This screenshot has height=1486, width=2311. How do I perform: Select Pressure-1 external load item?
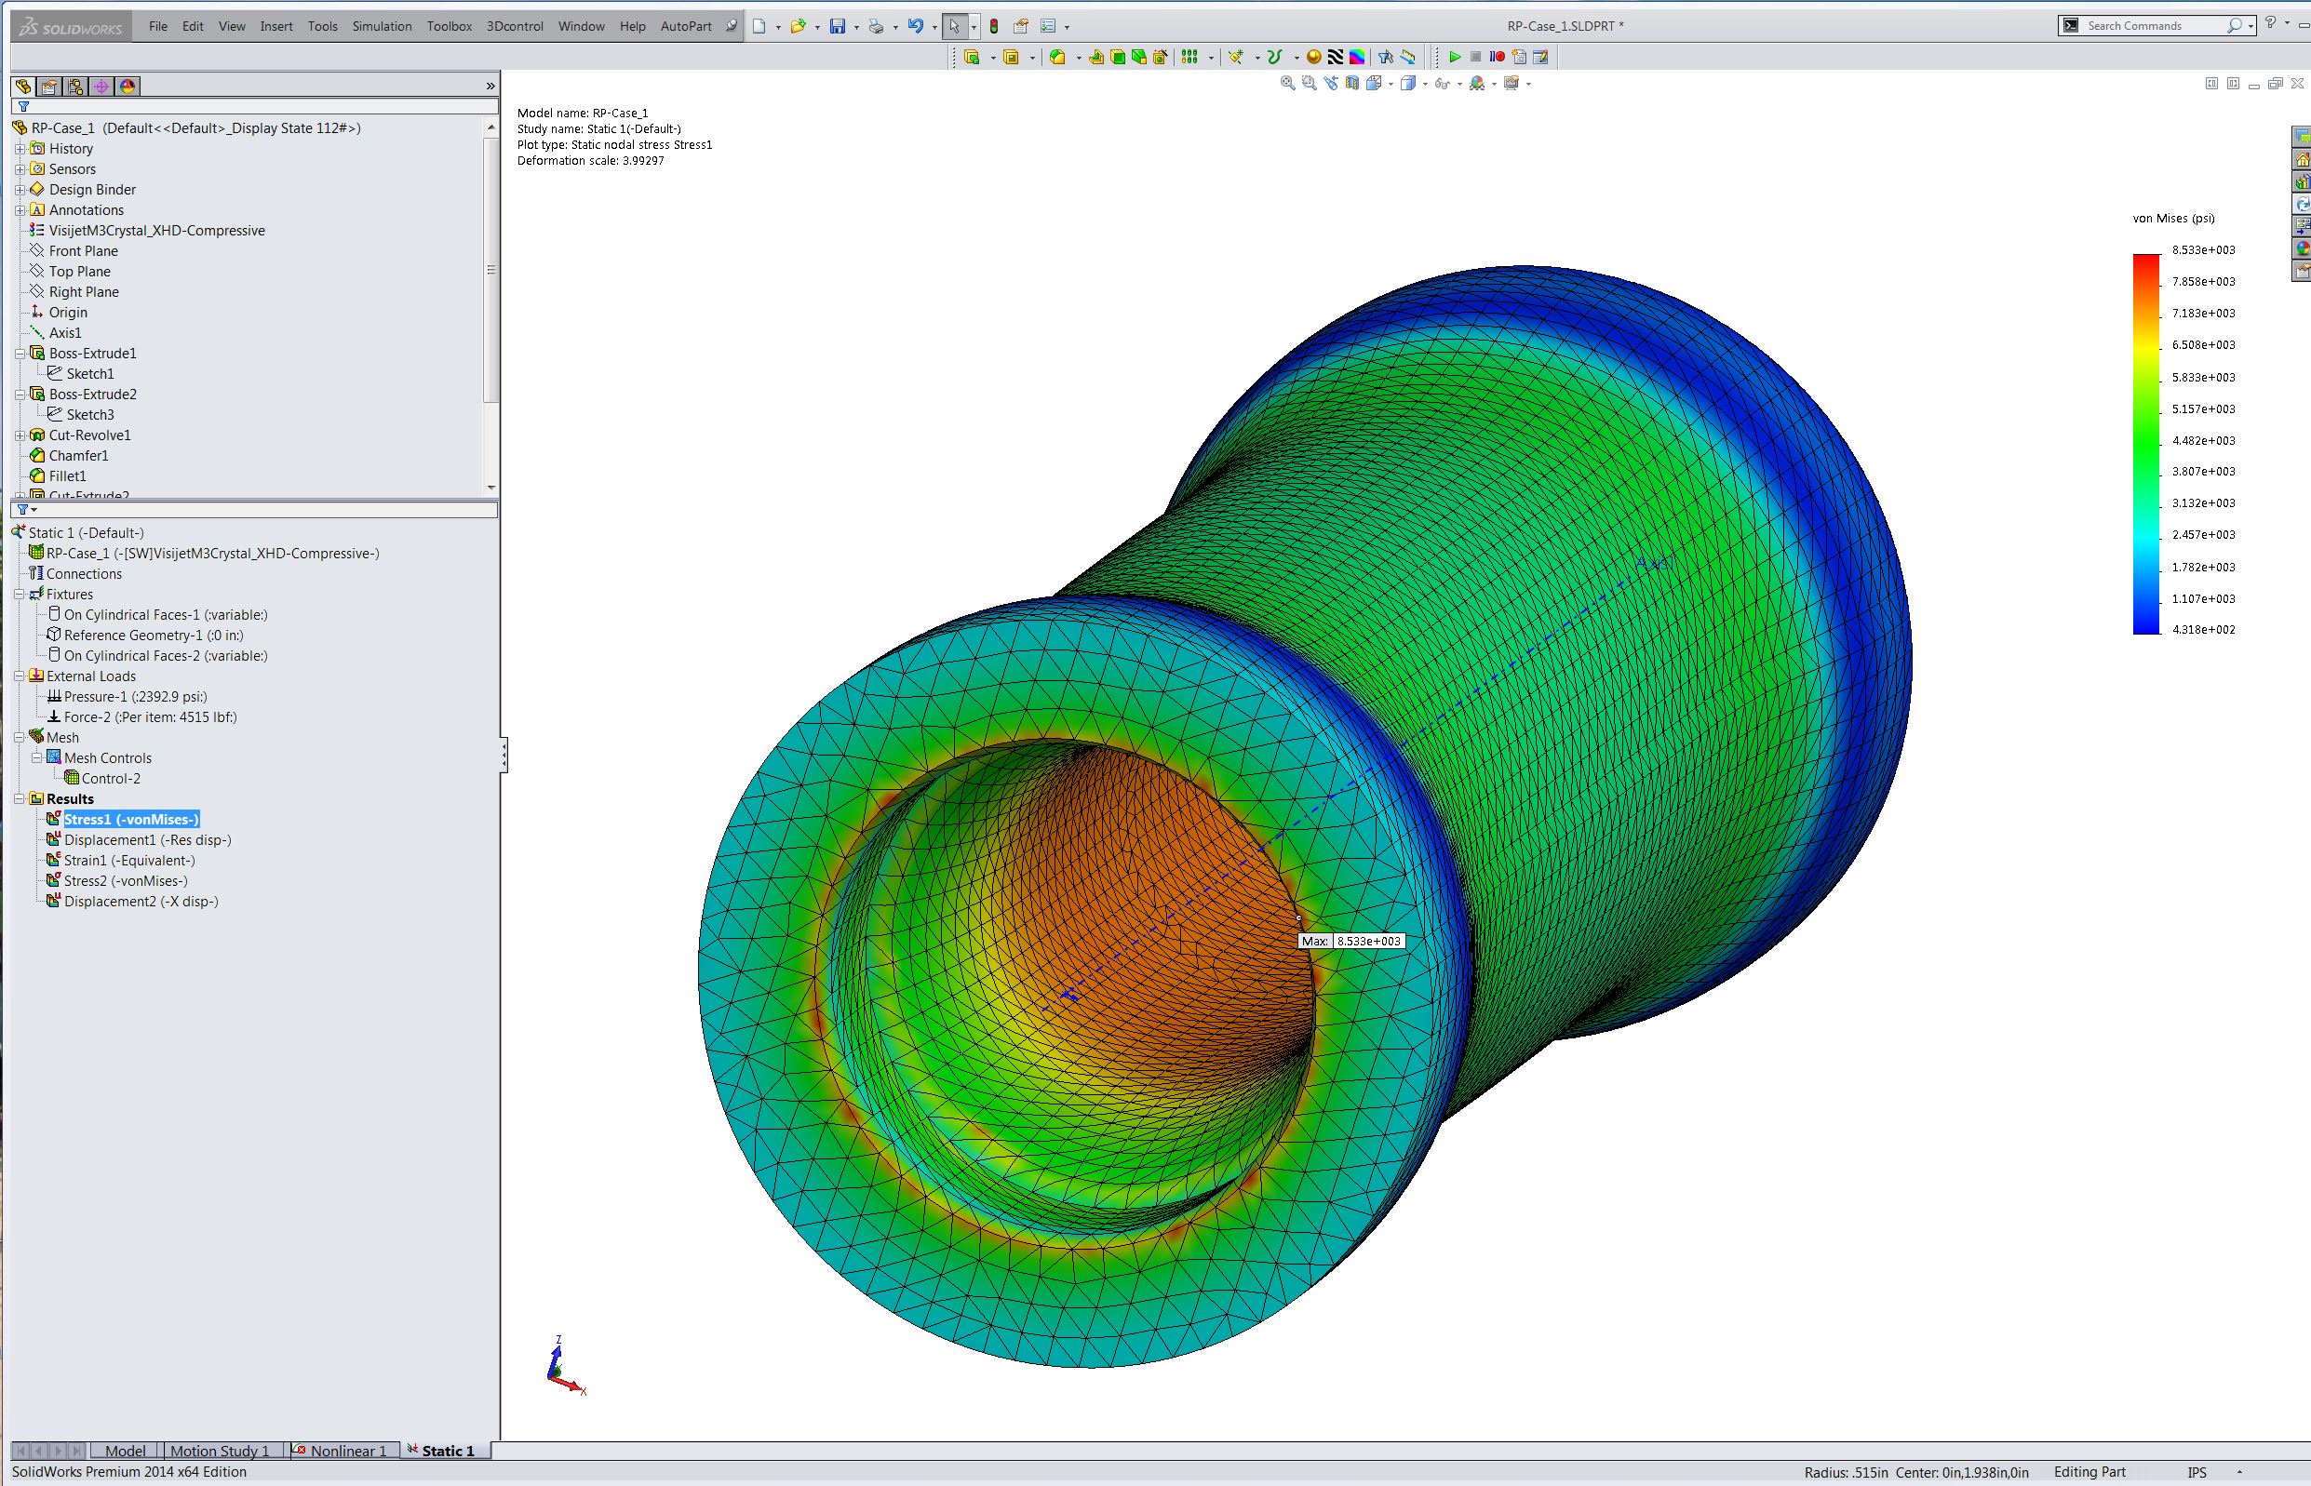135,697
